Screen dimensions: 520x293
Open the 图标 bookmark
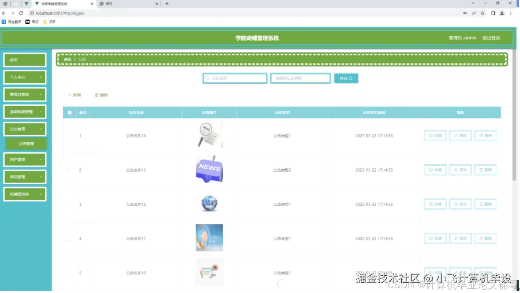[32, 22]
